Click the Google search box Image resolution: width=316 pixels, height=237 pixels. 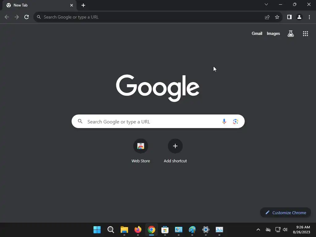[158, 121]
